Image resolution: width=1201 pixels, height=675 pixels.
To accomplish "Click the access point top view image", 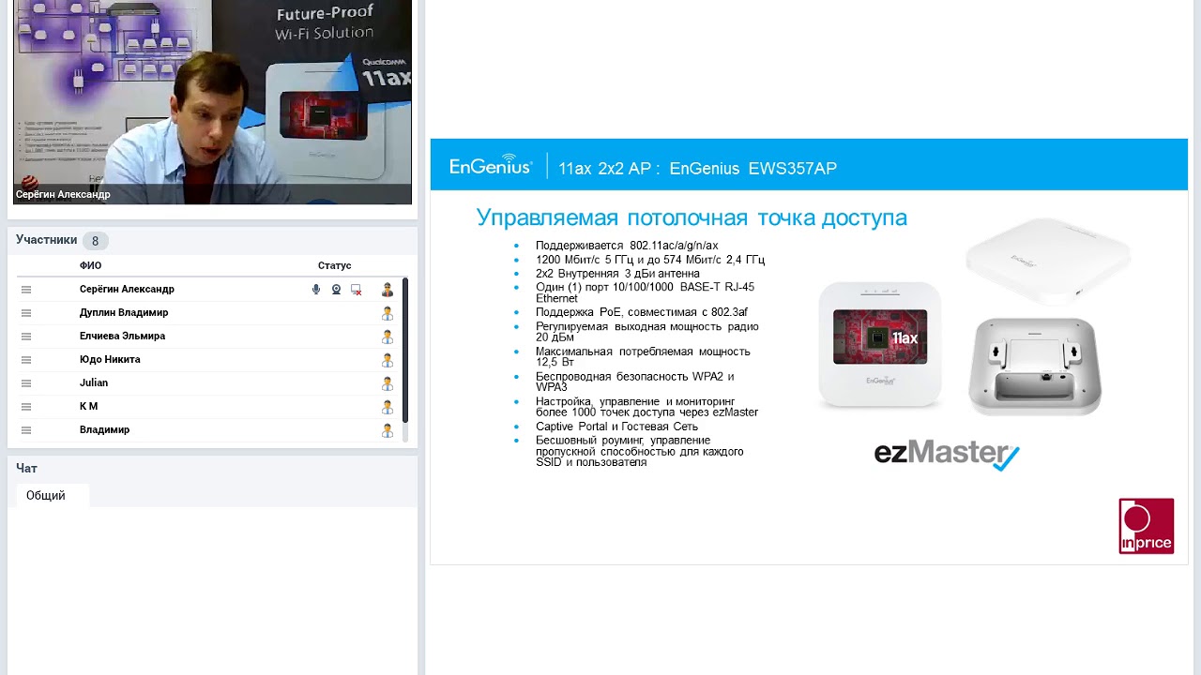I will (x=1048, y=261).
